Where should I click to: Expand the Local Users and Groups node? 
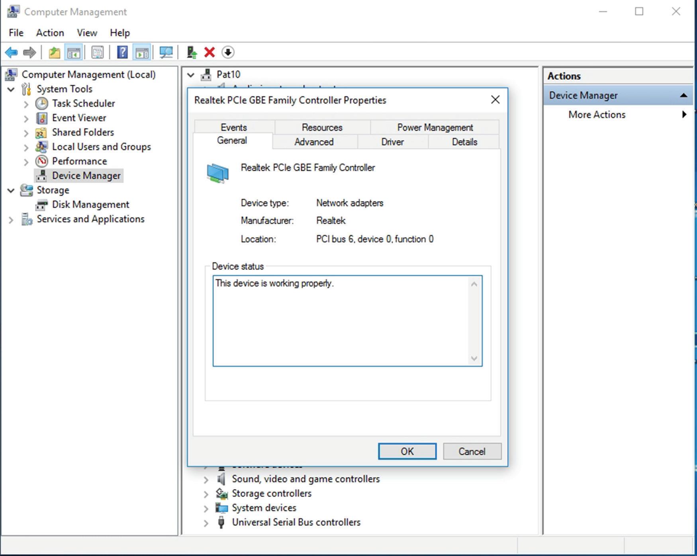26,147
